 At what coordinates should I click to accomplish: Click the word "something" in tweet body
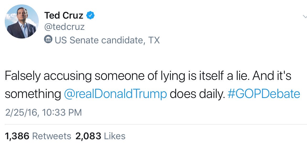pyautogui.click(x=32, y=94)
